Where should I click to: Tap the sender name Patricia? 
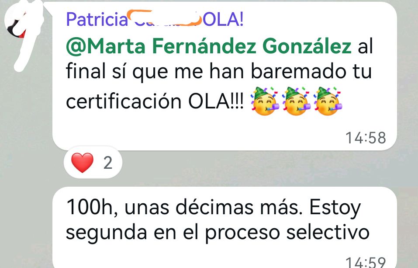[97, 20]
